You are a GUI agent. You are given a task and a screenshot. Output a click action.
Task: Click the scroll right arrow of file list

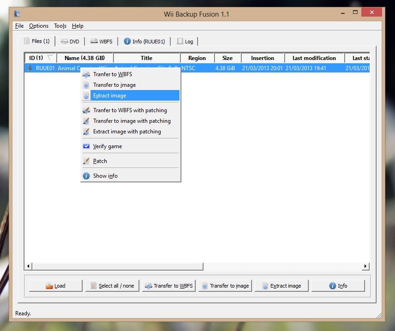[365, 266]
